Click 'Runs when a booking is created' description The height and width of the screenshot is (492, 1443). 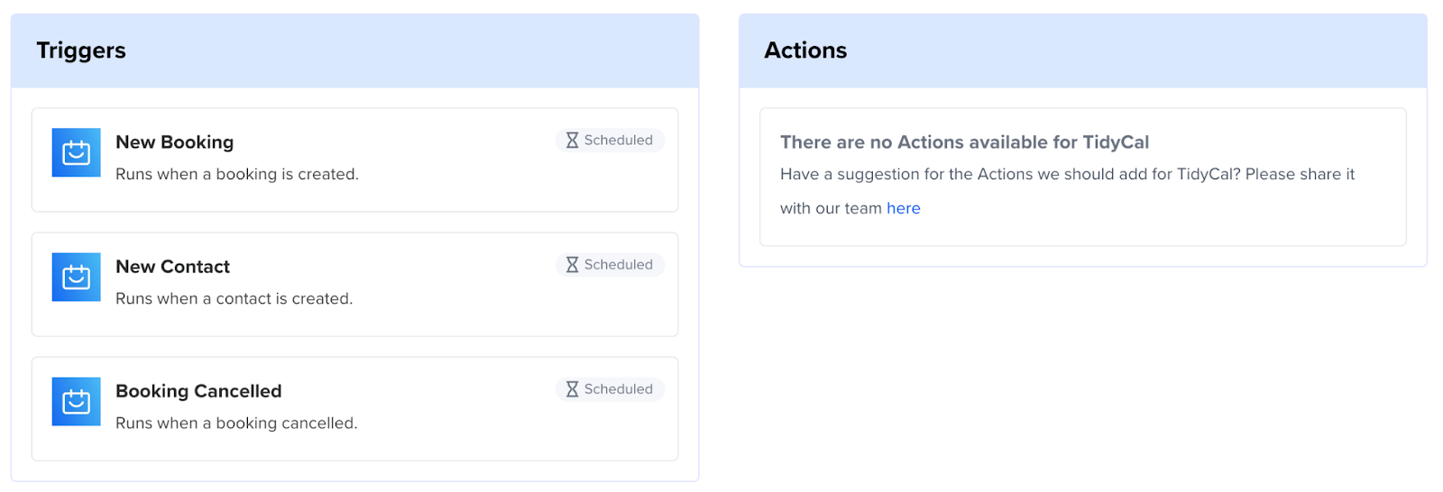(x=237, y=174)
